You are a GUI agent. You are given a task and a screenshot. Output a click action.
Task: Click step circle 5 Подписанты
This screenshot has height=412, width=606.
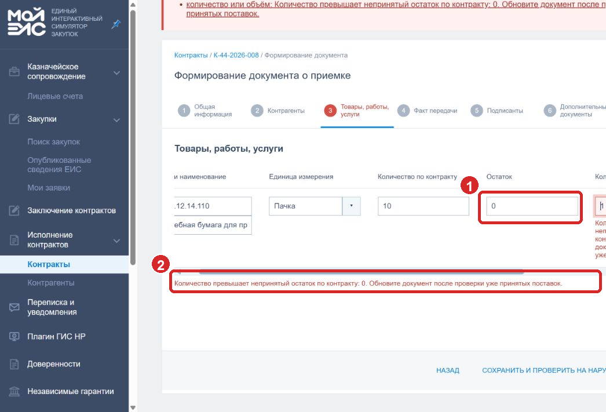coord(477,111)
